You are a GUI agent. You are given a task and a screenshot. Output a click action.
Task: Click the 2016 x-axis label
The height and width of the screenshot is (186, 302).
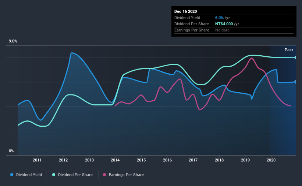pyautogui.click(x=167, y=160)
